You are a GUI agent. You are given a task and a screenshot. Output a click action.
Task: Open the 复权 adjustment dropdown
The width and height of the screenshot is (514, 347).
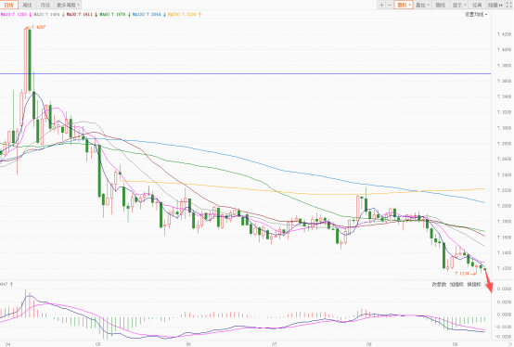tap(404, 5)
